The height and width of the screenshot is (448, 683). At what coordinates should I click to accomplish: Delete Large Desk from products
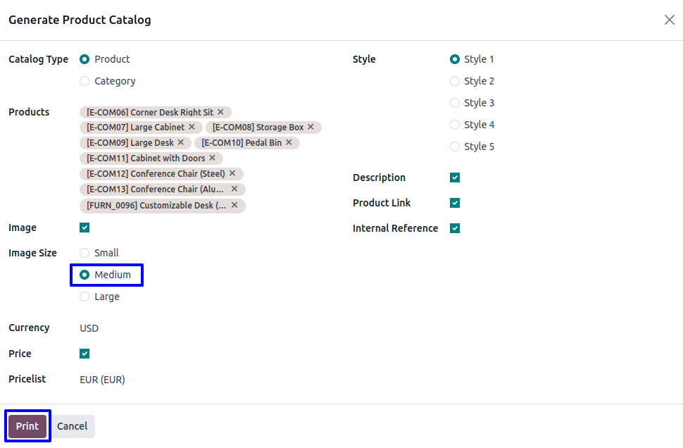point(180,143)
